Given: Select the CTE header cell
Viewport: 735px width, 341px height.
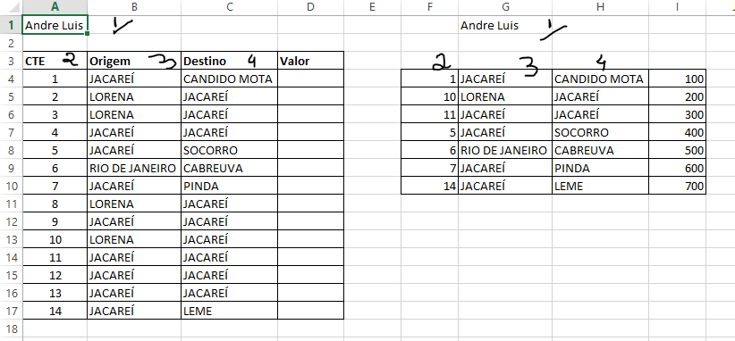Looking at the screenshot, I should [55, 62].
